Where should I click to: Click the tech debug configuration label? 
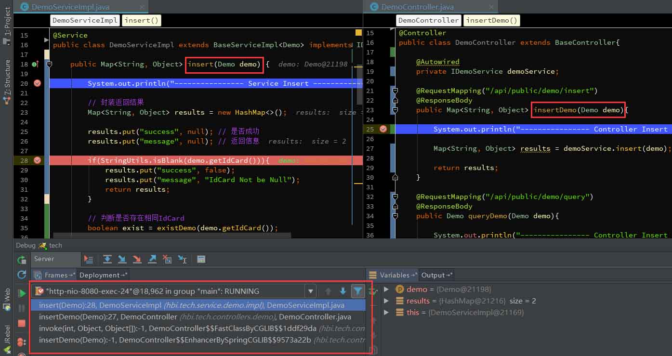(55, 245)
